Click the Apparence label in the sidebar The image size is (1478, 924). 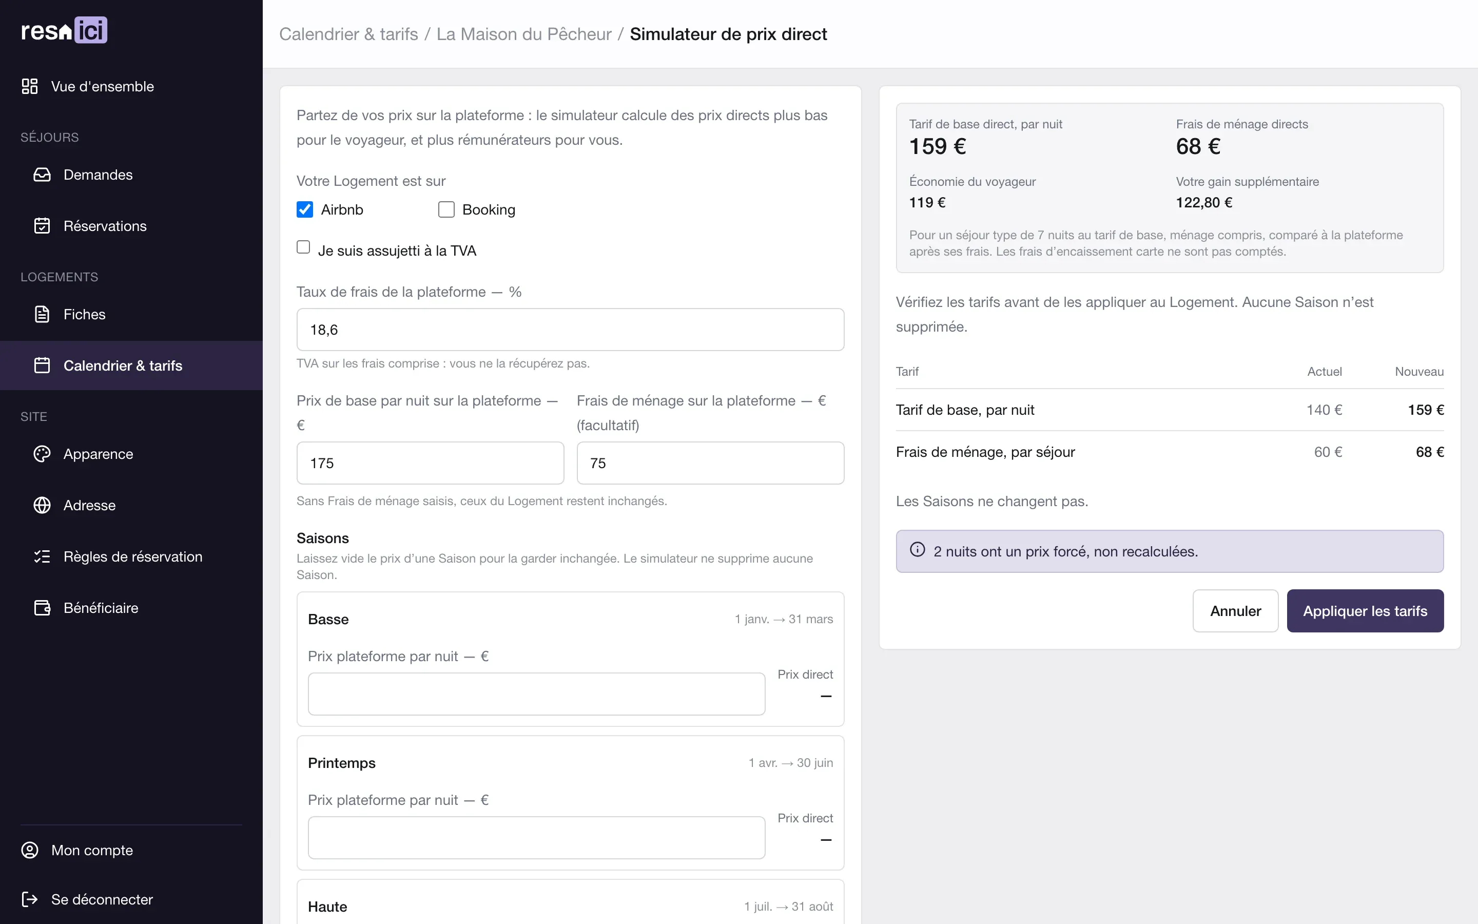coord(99,454)
